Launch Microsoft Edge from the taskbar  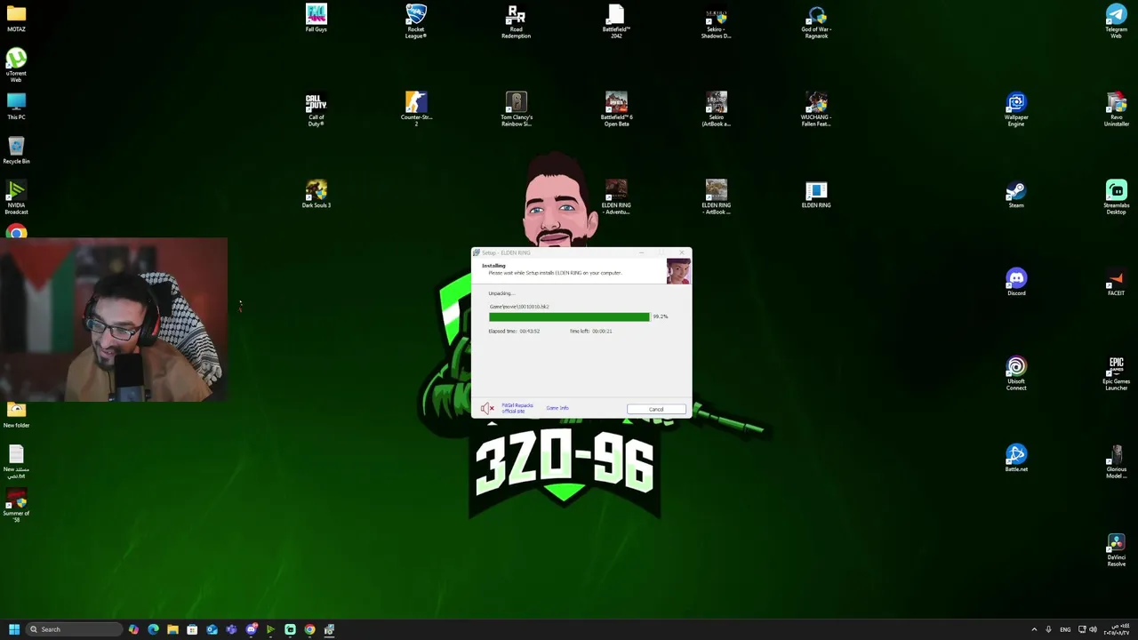pyautogui.click(x=153, y=629)
